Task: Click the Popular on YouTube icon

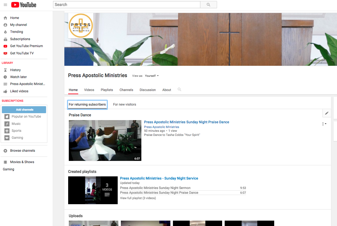Action: (7, 116)
